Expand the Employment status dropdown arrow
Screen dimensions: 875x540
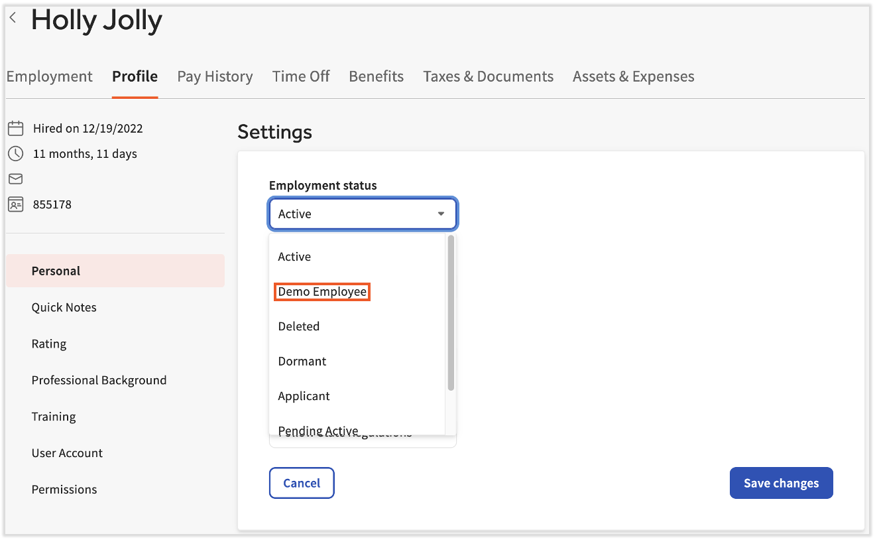coord(441,214)
